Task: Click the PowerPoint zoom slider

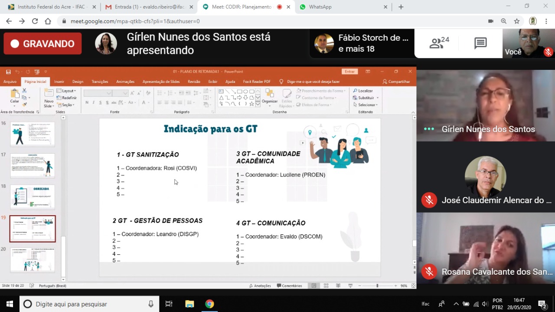Action: point(377,286)
